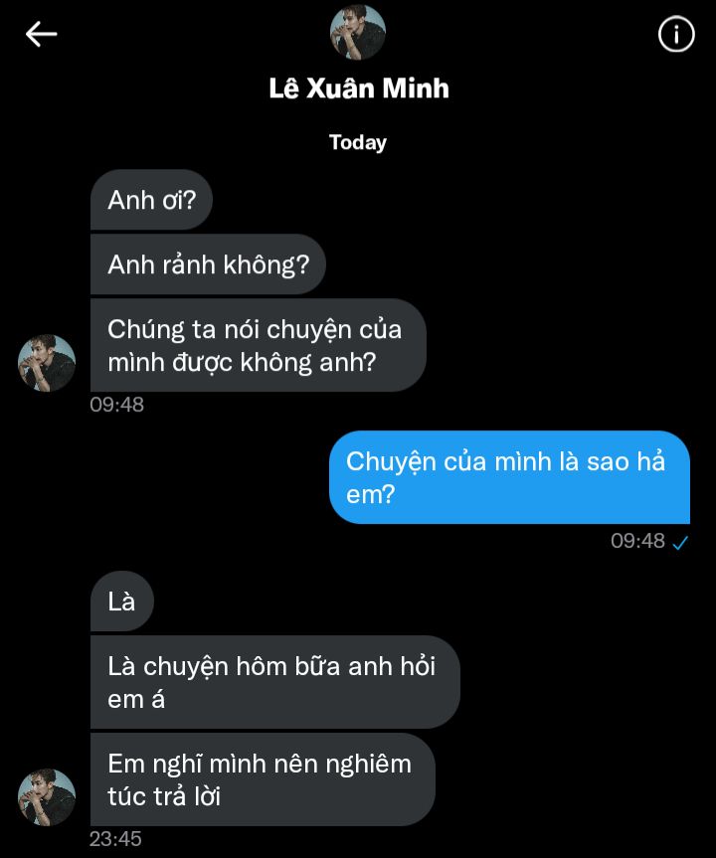Tap the 'em á' line in the message

coord(136,699)
